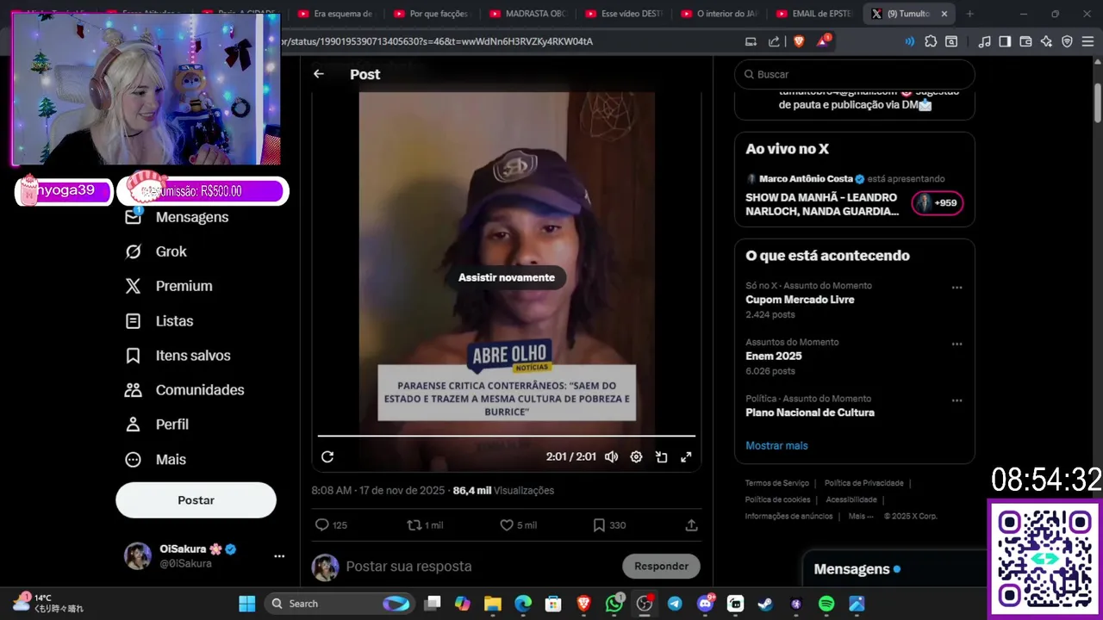Open the Plano Nacional de Cultura trend

(810, 412)
